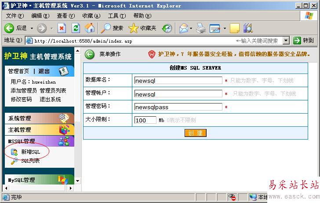Image resolution: width=320 pixels, height=203 pixels.
Task: Click the Forward arrow icon
Action: (42, 28)
